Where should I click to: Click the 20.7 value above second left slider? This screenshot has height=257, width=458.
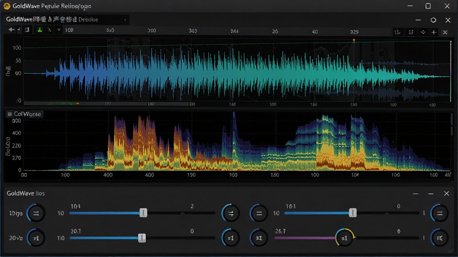[76, 231]
